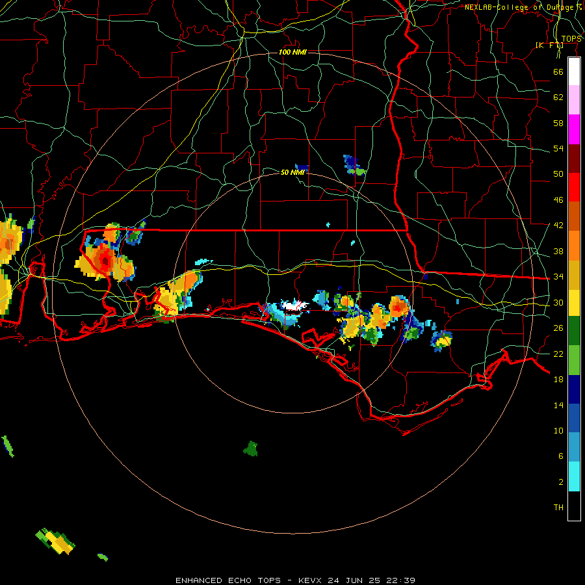
Task: Click the [K FT] units label
Action: pos(549,45)
